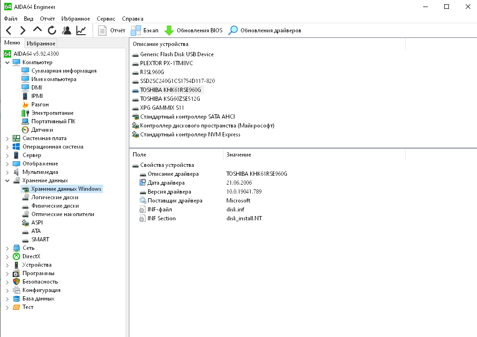Screen dimensions: 477x337
Task: Select Контроллер дискового пространства (Майкрософт)
Action: pos(207,126)
